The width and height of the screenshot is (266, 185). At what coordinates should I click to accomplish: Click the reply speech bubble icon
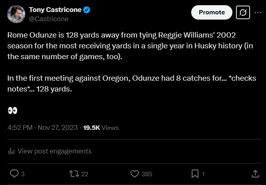14,174
